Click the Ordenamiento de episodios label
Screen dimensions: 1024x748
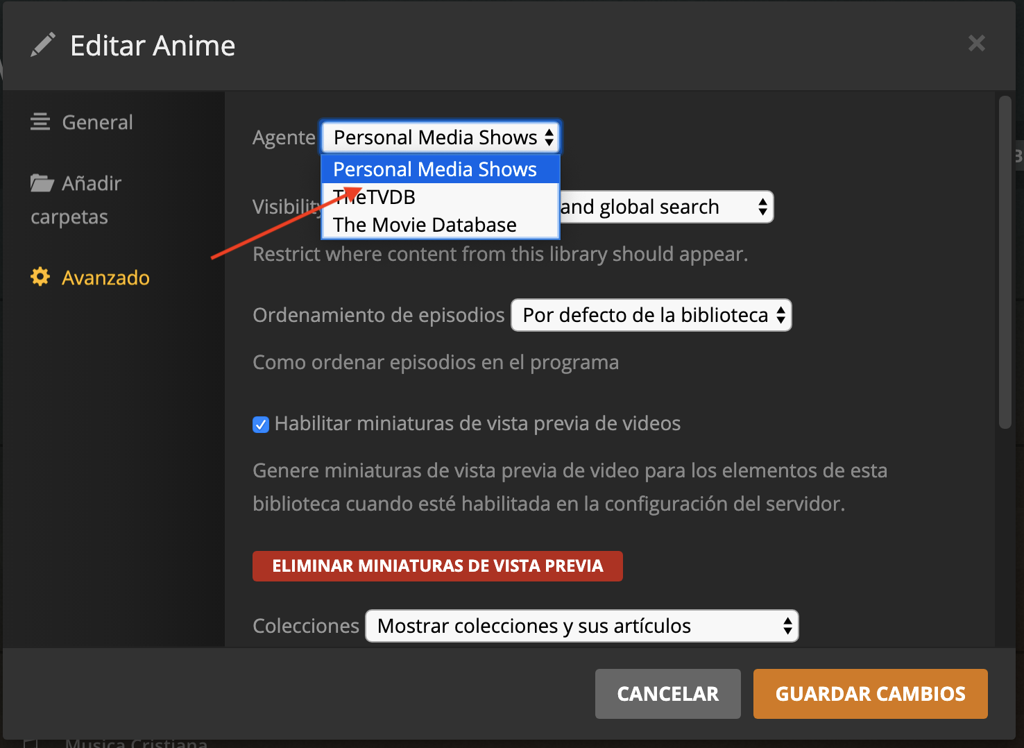(379, 315)
